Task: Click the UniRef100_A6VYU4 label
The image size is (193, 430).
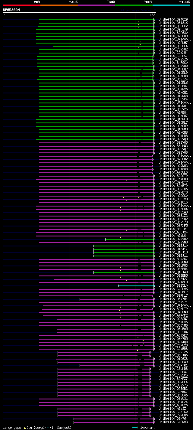Action: click(x=173, y=299)
